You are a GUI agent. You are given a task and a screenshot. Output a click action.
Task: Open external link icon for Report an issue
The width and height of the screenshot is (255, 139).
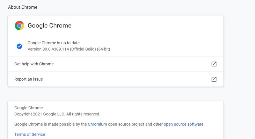tap(214, 79)
